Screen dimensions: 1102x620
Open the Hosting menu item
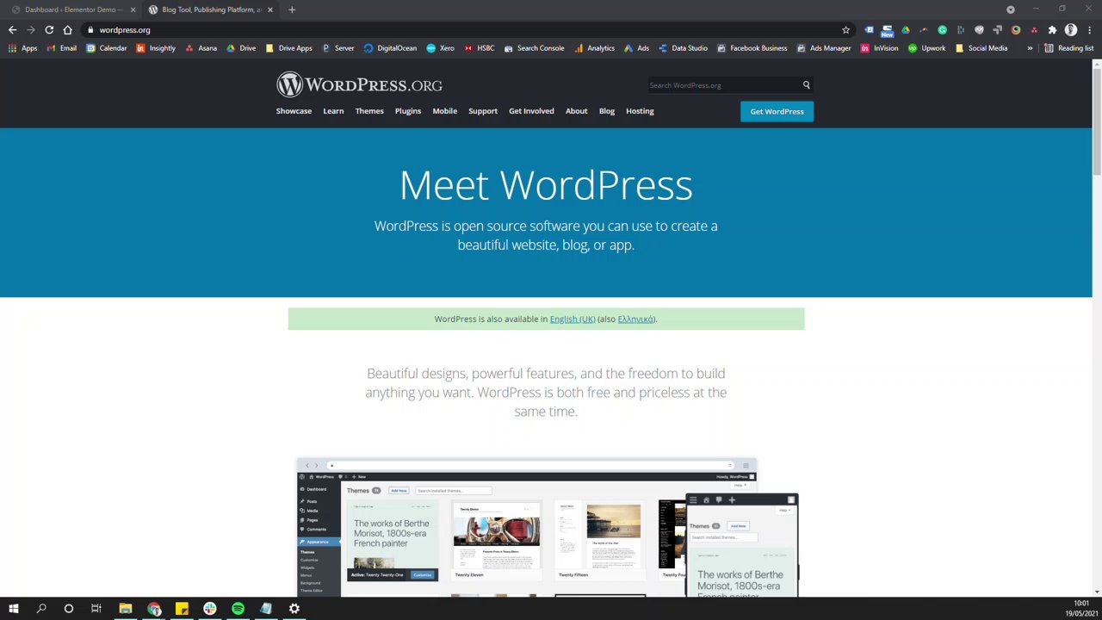click(x=640, y=111)
